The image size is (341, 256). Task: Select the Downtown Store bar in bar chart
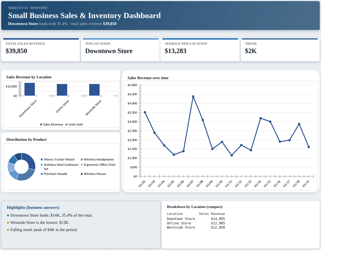(x=29, y=89)
